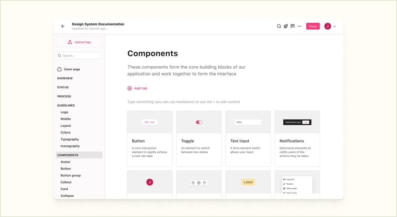Open the STATUS section
397x217 pixels.
click(x=63, y=87)
